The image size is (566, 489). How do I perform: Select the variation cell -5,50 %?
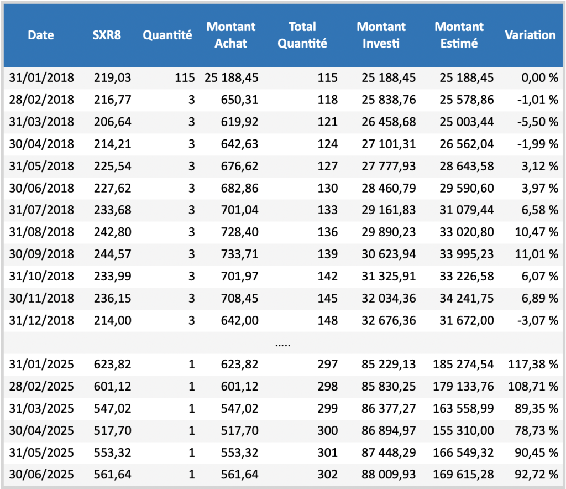(538, 122)
